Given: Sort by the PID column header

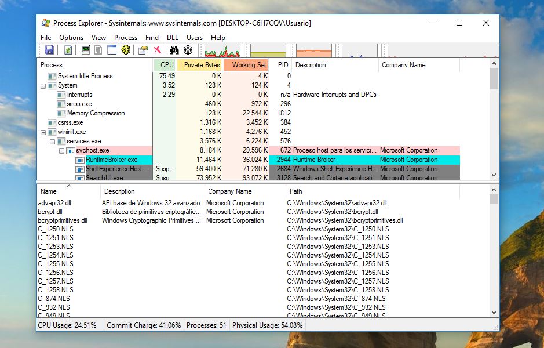Looking at the screenshot, I should [280, 65].
